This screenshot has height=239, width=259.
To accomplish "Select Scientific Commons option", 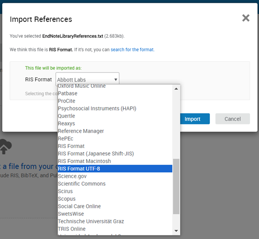I will 115,184.
